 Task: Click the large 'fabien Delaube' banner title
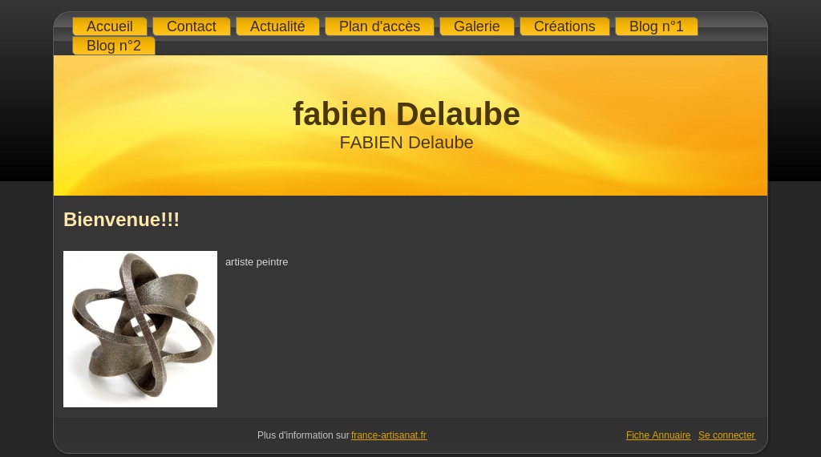pos(406,114)
